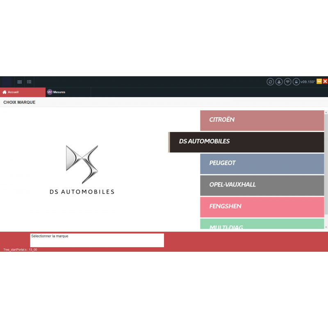Choose PEUGEOT from the brand list

(x=262, y=163)
